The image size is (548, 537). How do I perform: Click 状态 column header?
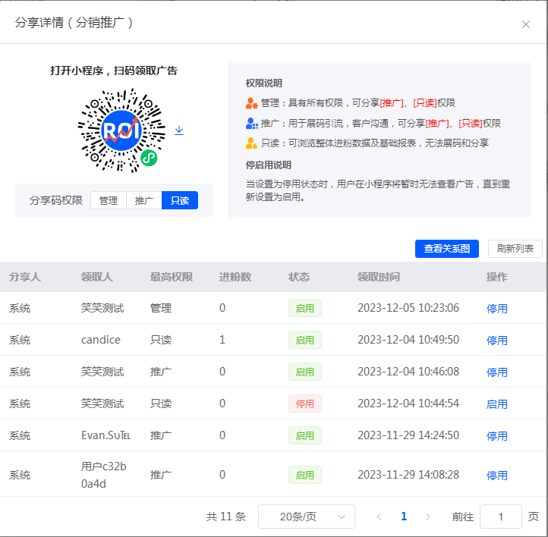tap(299, 277)
